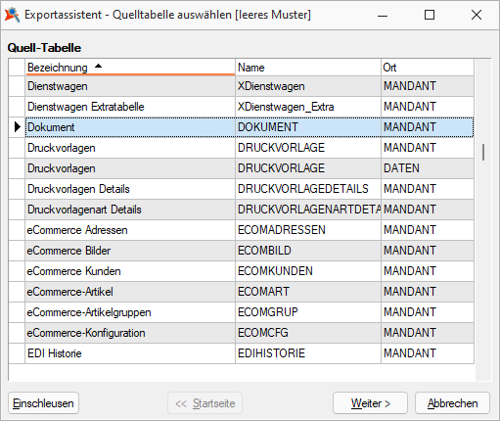Sort the table by Name column
500x421 pixels.
point(308,68)
